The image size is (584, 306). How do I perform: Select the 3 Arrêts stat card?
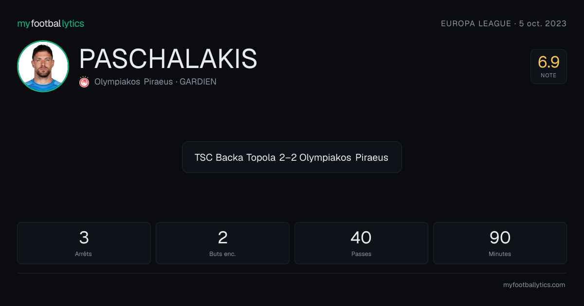(x=84, y=243)
